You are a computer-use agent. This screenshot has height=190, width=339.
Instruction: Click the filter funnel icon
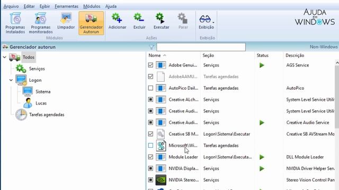pos(151,47)
